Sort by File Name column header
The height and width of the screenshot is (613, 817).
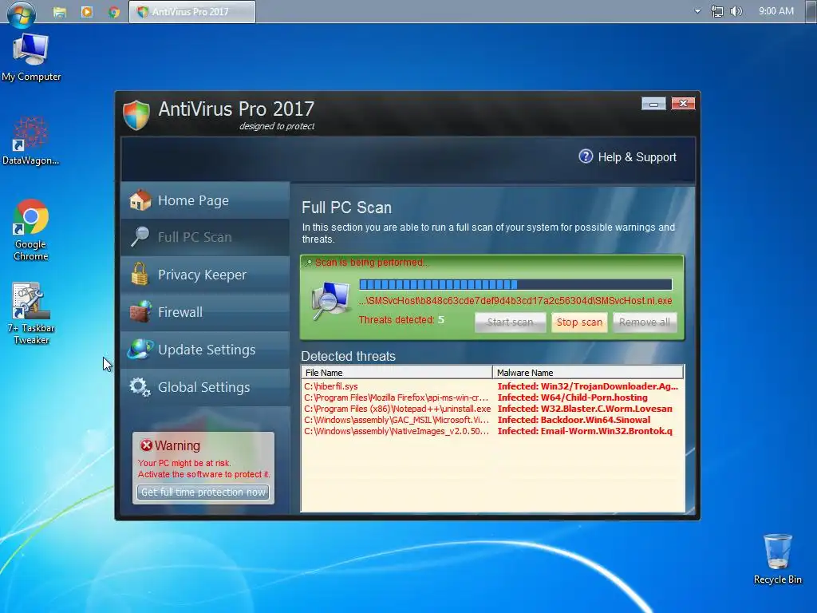[x=397, y=372]
